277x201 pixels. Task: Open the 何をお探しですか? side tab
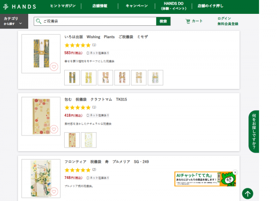click(x=253, y=131)
